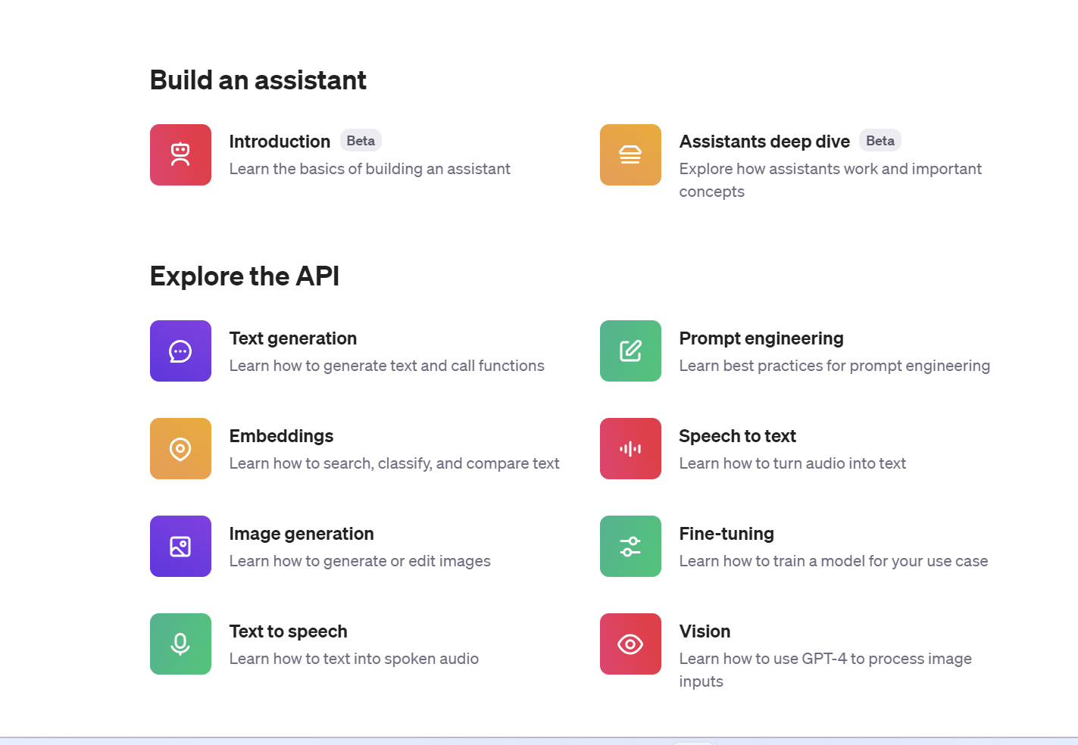
Task: Click the Beta badge next to Introduction
Action: 360,140
